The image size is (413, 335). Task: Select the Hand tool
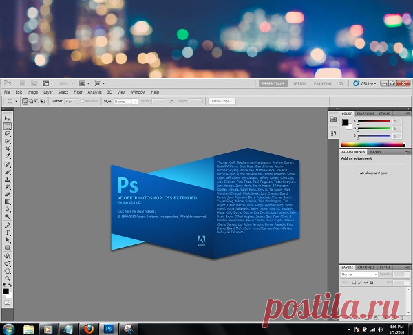[x=8, y=271]
